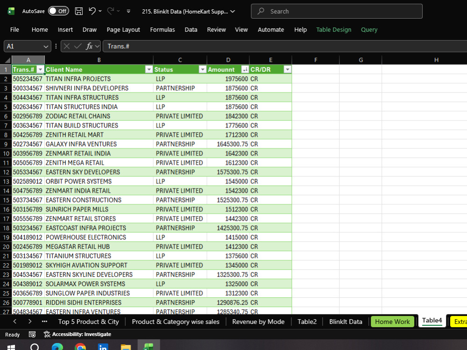Click the formula bar showing Trans.#
This screenshot has height=350, width=467.
tap(285, 46)
